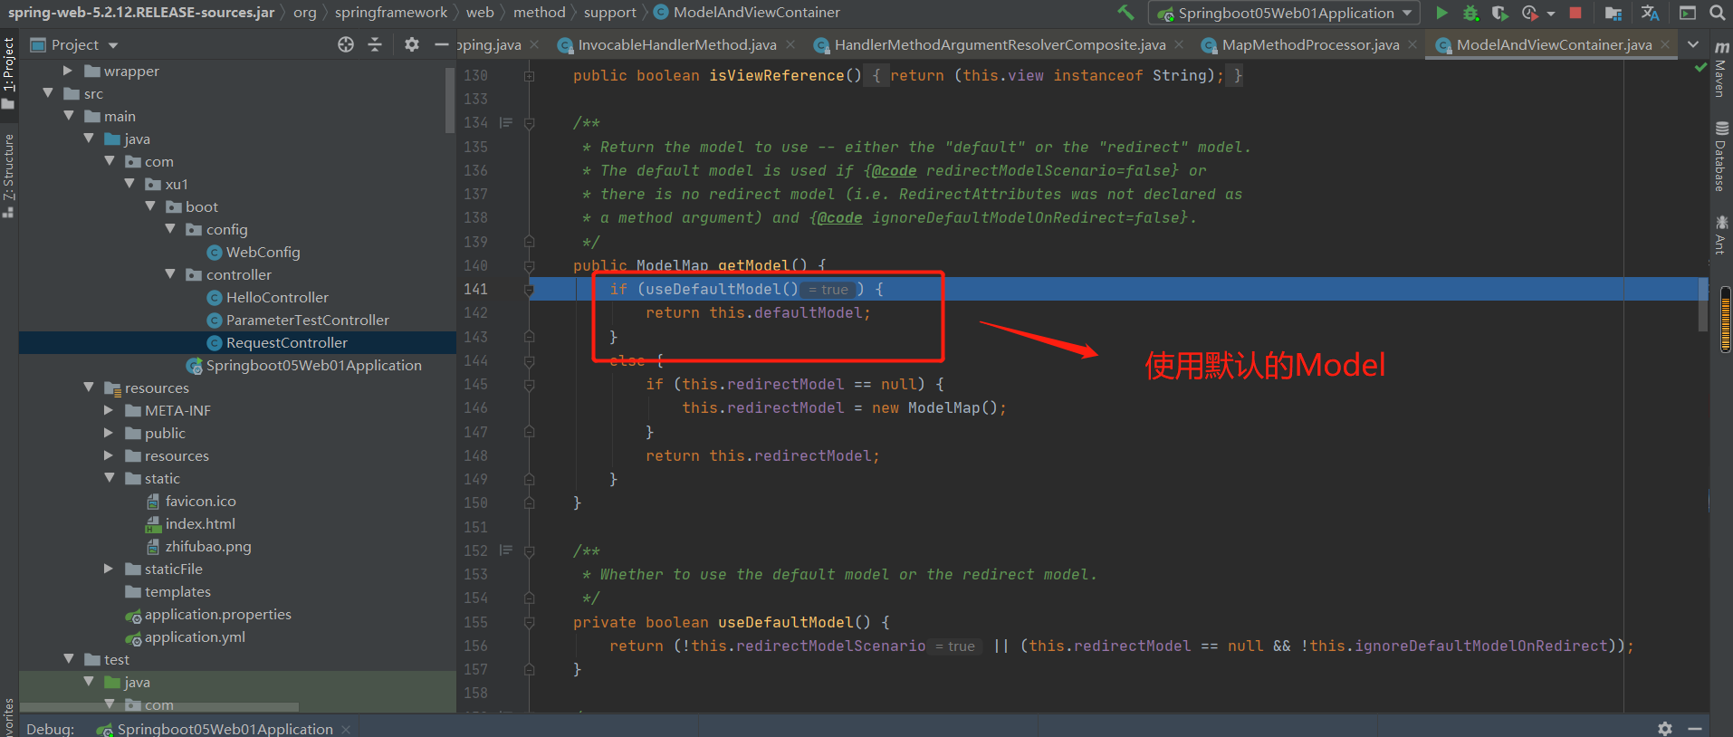Select RequestController in project tree
Image resolution: width=1733 pixels, height=737 pixels.
286,343
